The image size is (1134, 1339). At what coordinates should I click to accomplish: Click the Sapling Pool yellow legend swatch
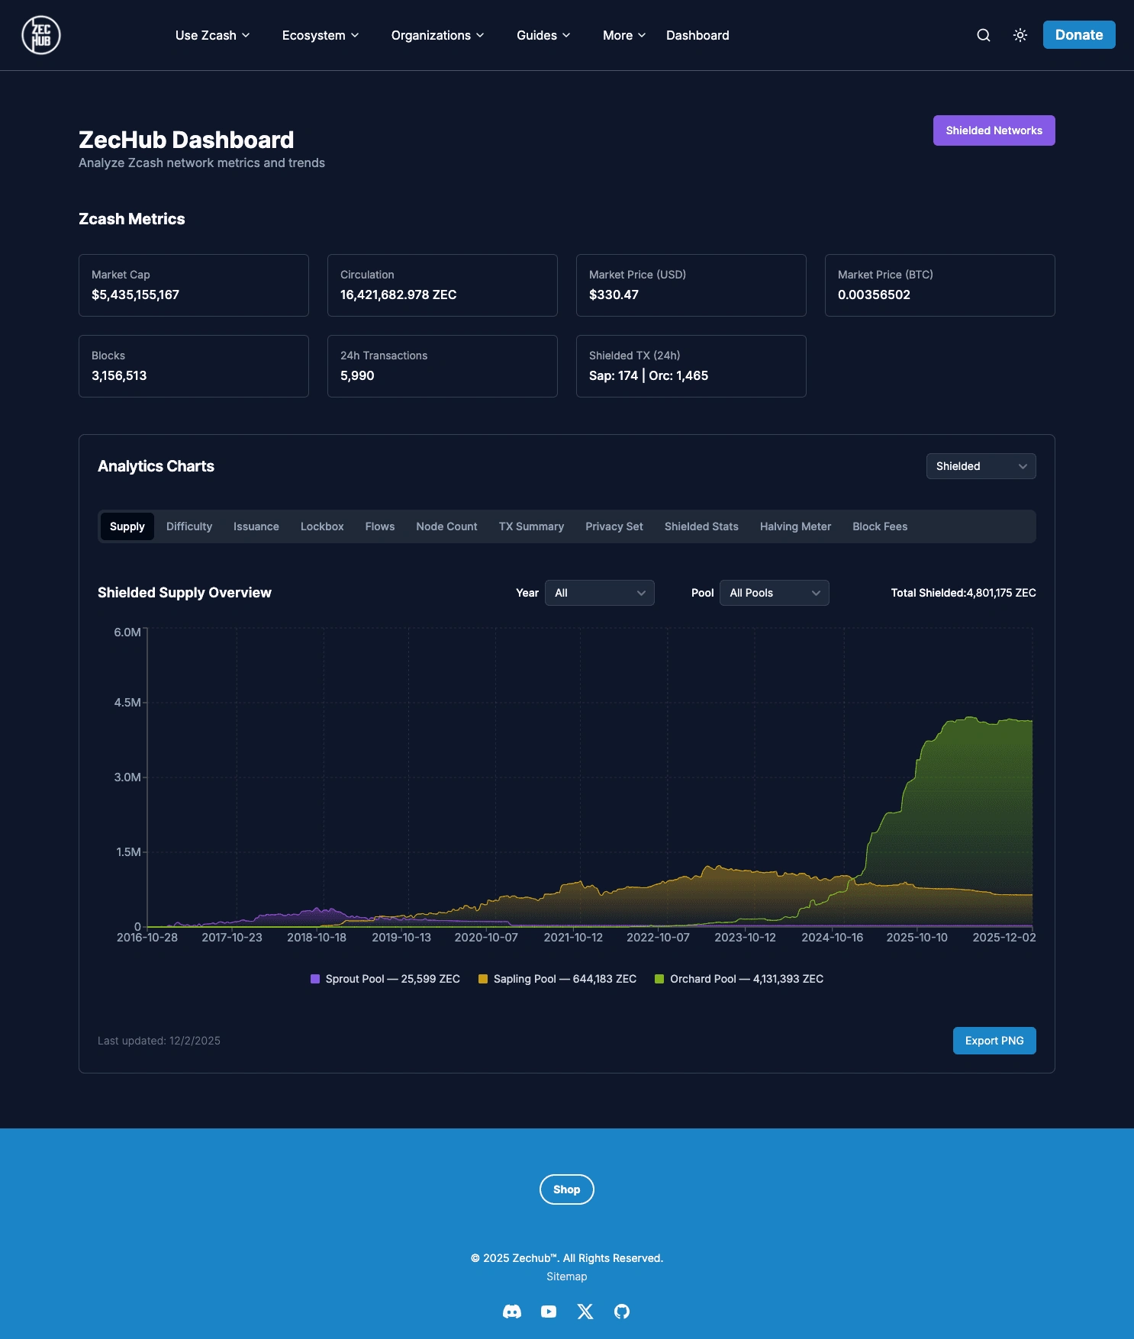(483, 979)
